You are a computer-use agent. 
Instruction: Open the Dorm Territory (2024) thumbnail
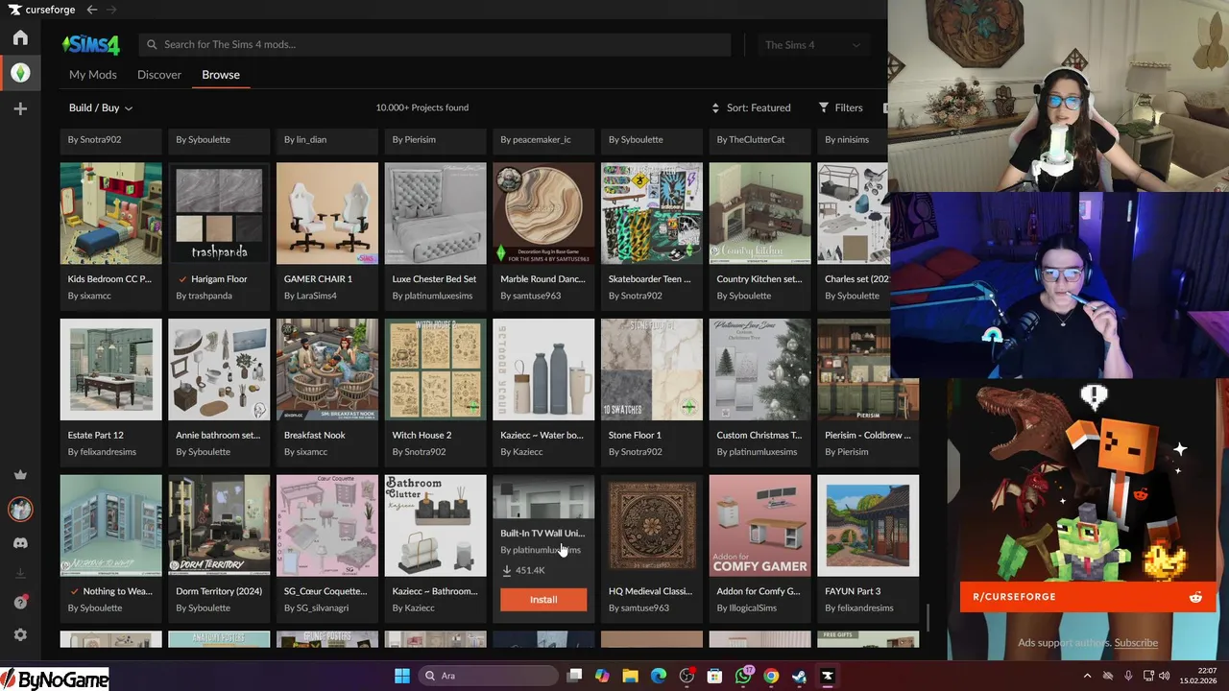pos(219,526)
